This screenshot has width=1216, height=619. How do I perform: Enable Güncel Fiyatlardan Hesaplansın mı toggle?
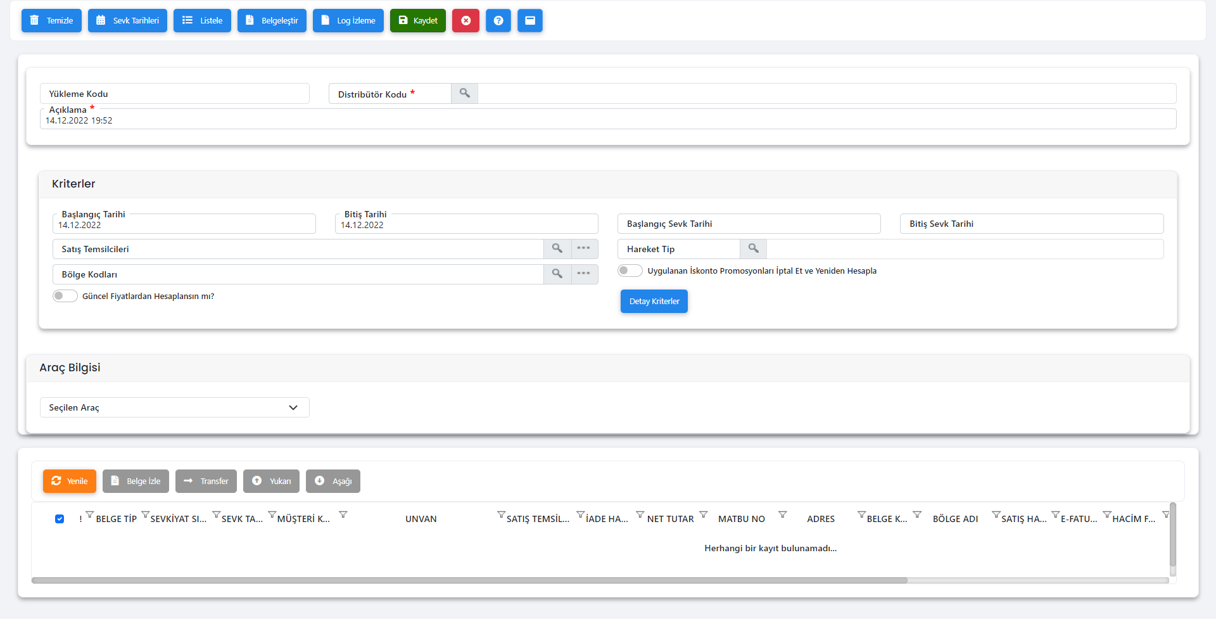point(65,296)
